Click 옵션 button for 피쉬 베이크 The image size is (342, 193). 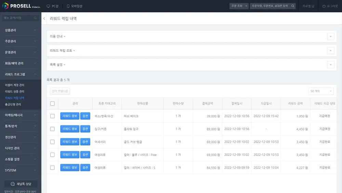tap(85, 116)
